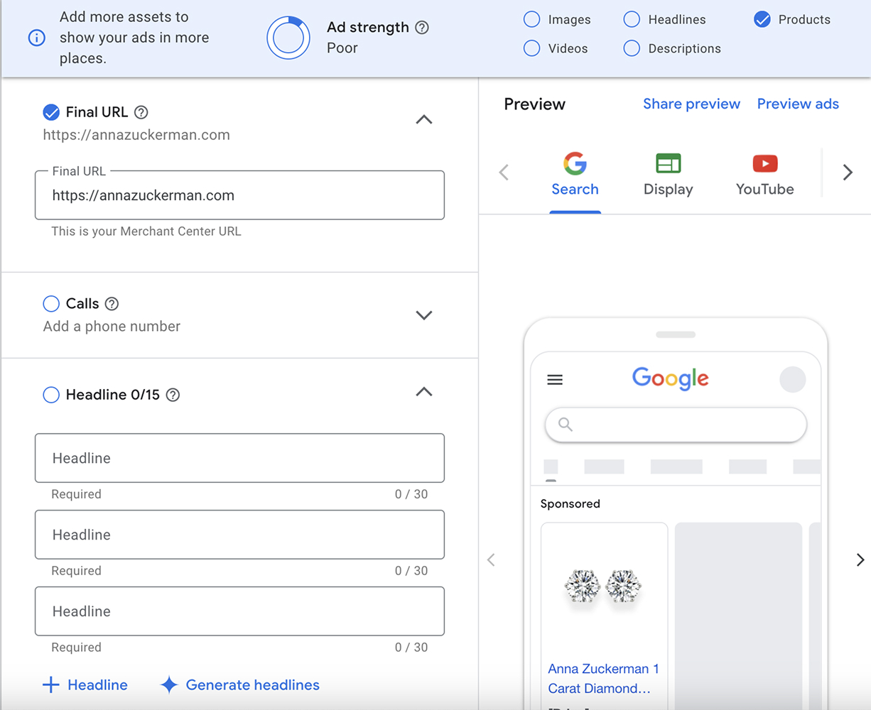The height and width of the screenshot is (710, 871).
Task: Click the Final URL help icon
Action: [141, 112]
